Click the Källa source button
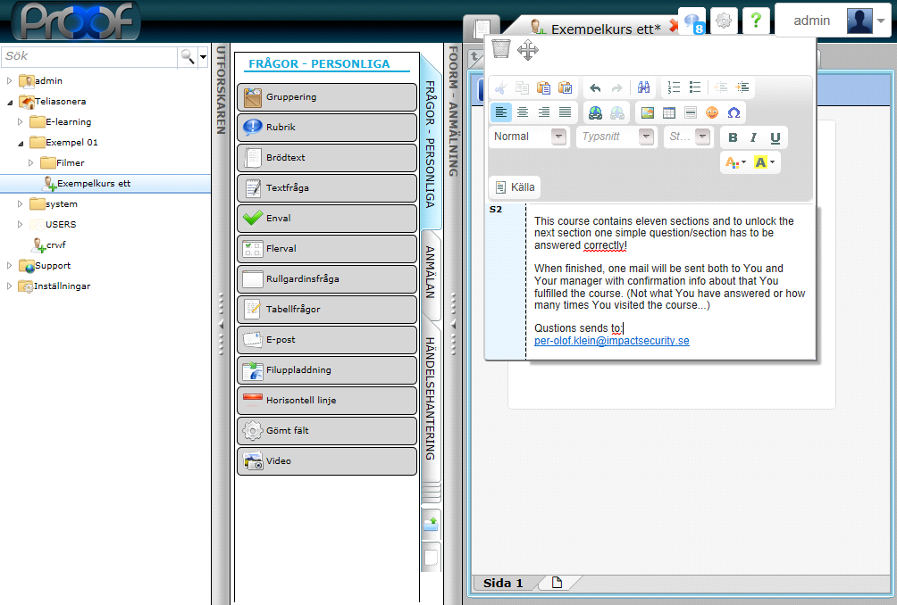Screen dimensions: 897x605 click(515, 187)
